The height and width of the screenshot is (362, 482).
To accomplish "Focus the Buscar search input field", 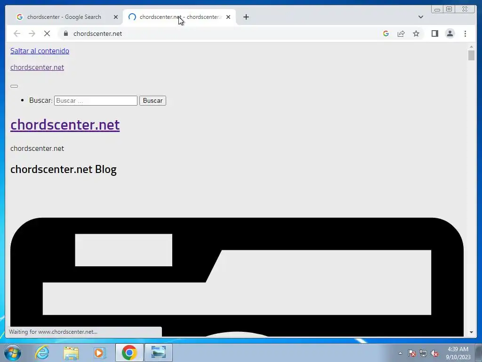I will pos(96,101).
